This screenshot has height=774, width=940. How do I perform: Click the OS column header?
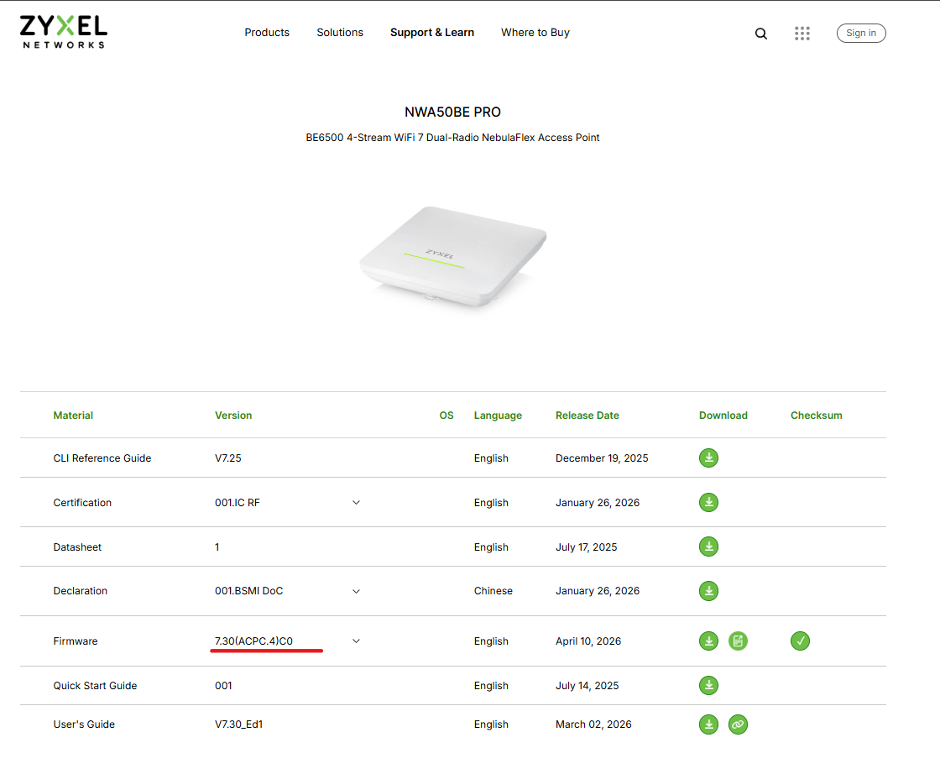pos(446,416)
